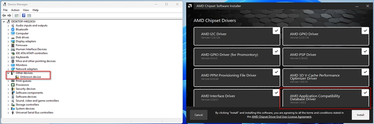
Task: Select Storage controllers label
Action: (x=27, y=104)
